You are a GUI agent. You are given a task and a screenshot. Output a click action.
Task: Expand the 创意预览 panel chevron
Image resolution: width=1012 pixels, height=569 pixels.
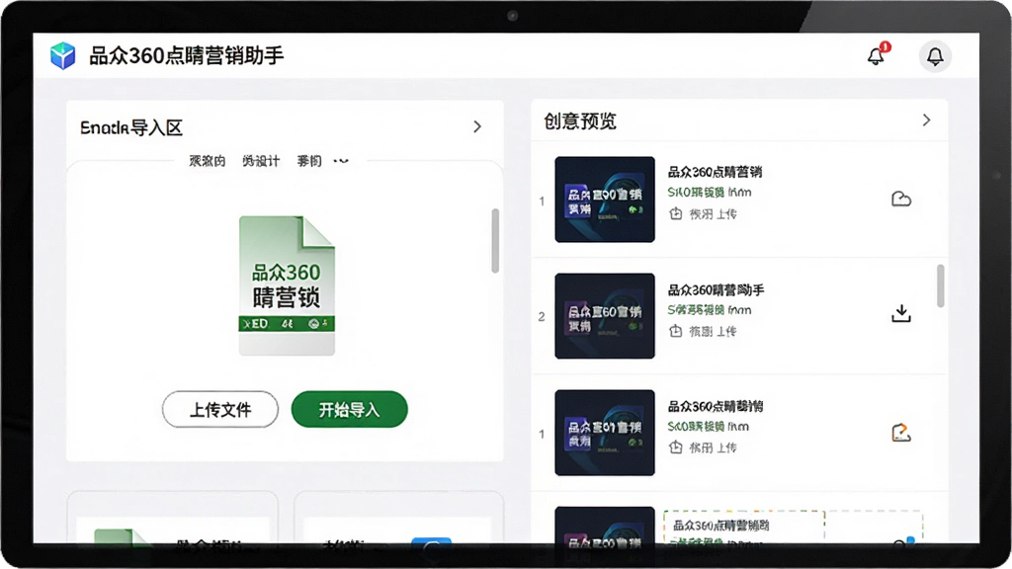(927, 120)
